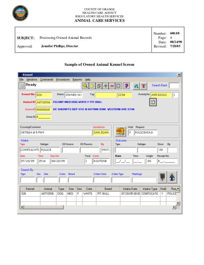Viewport: 204px width, 265px height.
Task: Click the Intake Date column header
Action: point(130,189)
